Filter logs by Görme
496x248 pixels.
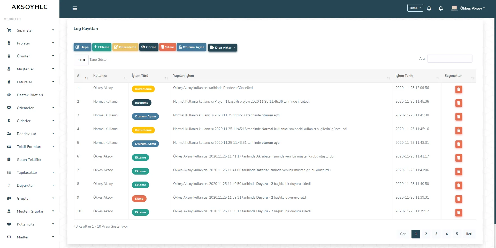149,47
